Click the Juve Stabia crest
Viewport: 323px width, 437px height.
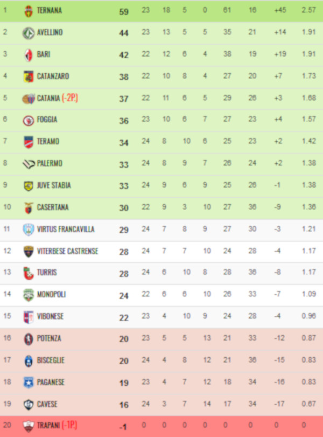pos(29,186)
